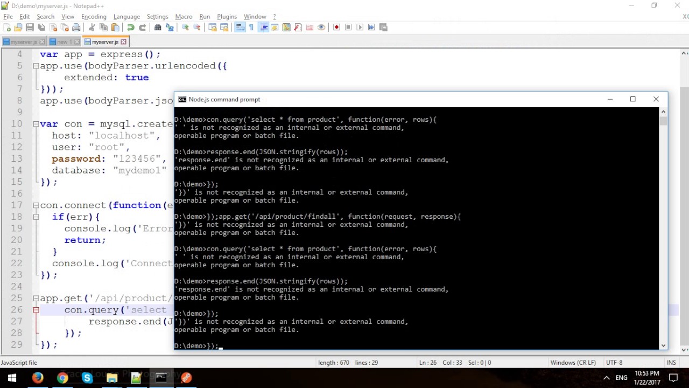Click the Print toolbar icon
Viewport: 689px width, 388px height.
[76, 27]
